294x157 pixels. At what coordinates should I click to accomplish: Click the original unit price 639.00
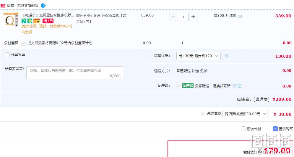coord(147,15)
